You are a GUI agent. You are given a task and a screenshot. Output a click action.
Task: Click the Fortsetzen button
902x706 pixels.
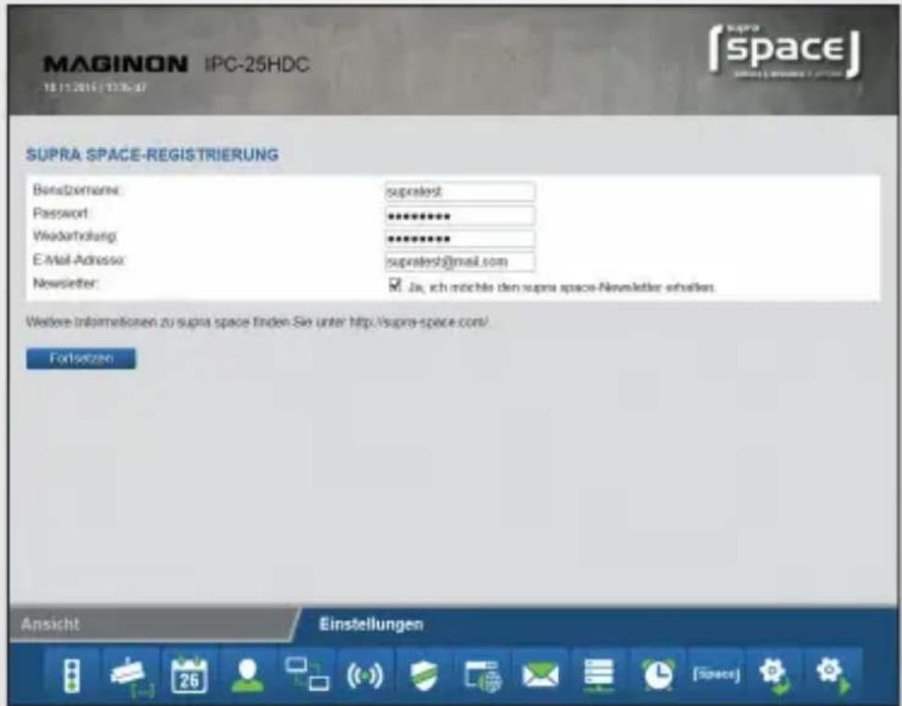(81, 359)
